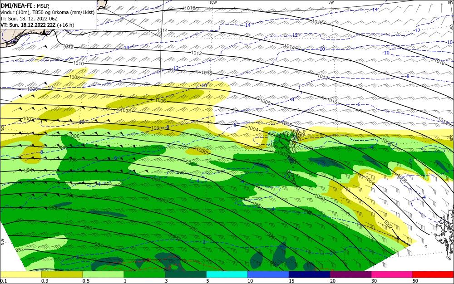Click the legend scale value "30"
Image resolution: width=454 pixels, height=284 pixels.
pos(374,281)
